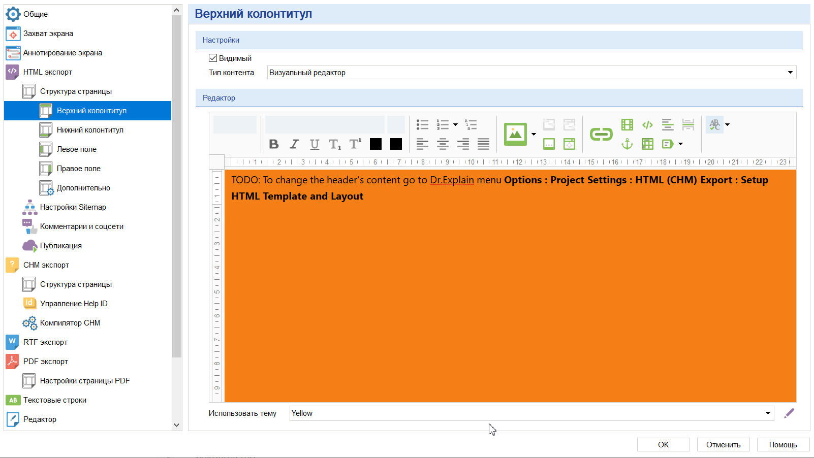814x458 pixels.
Task: Insert a bulleted list
Action: pos(422,124)
